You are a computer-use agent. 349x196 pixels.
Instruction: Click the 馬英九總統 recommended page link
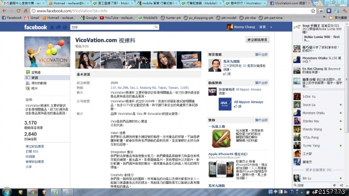click(231, 62)
